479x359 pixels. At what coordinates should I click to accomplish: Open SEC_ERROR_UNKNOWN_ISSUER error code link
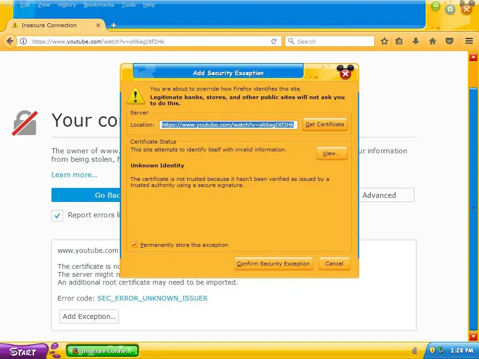(152, 298)
